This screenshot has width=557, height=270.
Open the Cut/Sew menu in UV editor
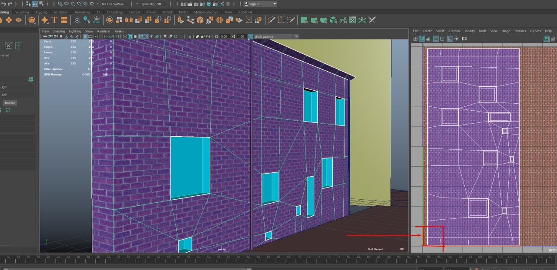(454, 31)
